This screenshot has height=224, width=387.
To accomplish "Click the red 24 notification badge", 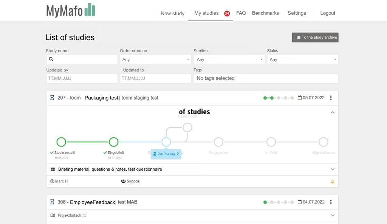I will point(227,14).
